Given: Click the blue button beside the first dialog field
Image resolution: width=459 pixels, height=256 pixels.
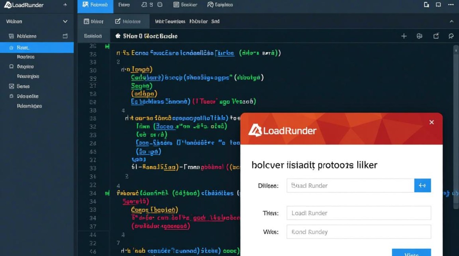Looking at the screenshot, I should pos(422,185).
